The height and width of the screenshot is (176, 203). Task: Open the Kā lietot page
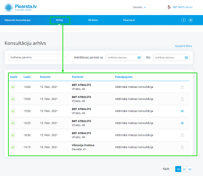[93, 20]
